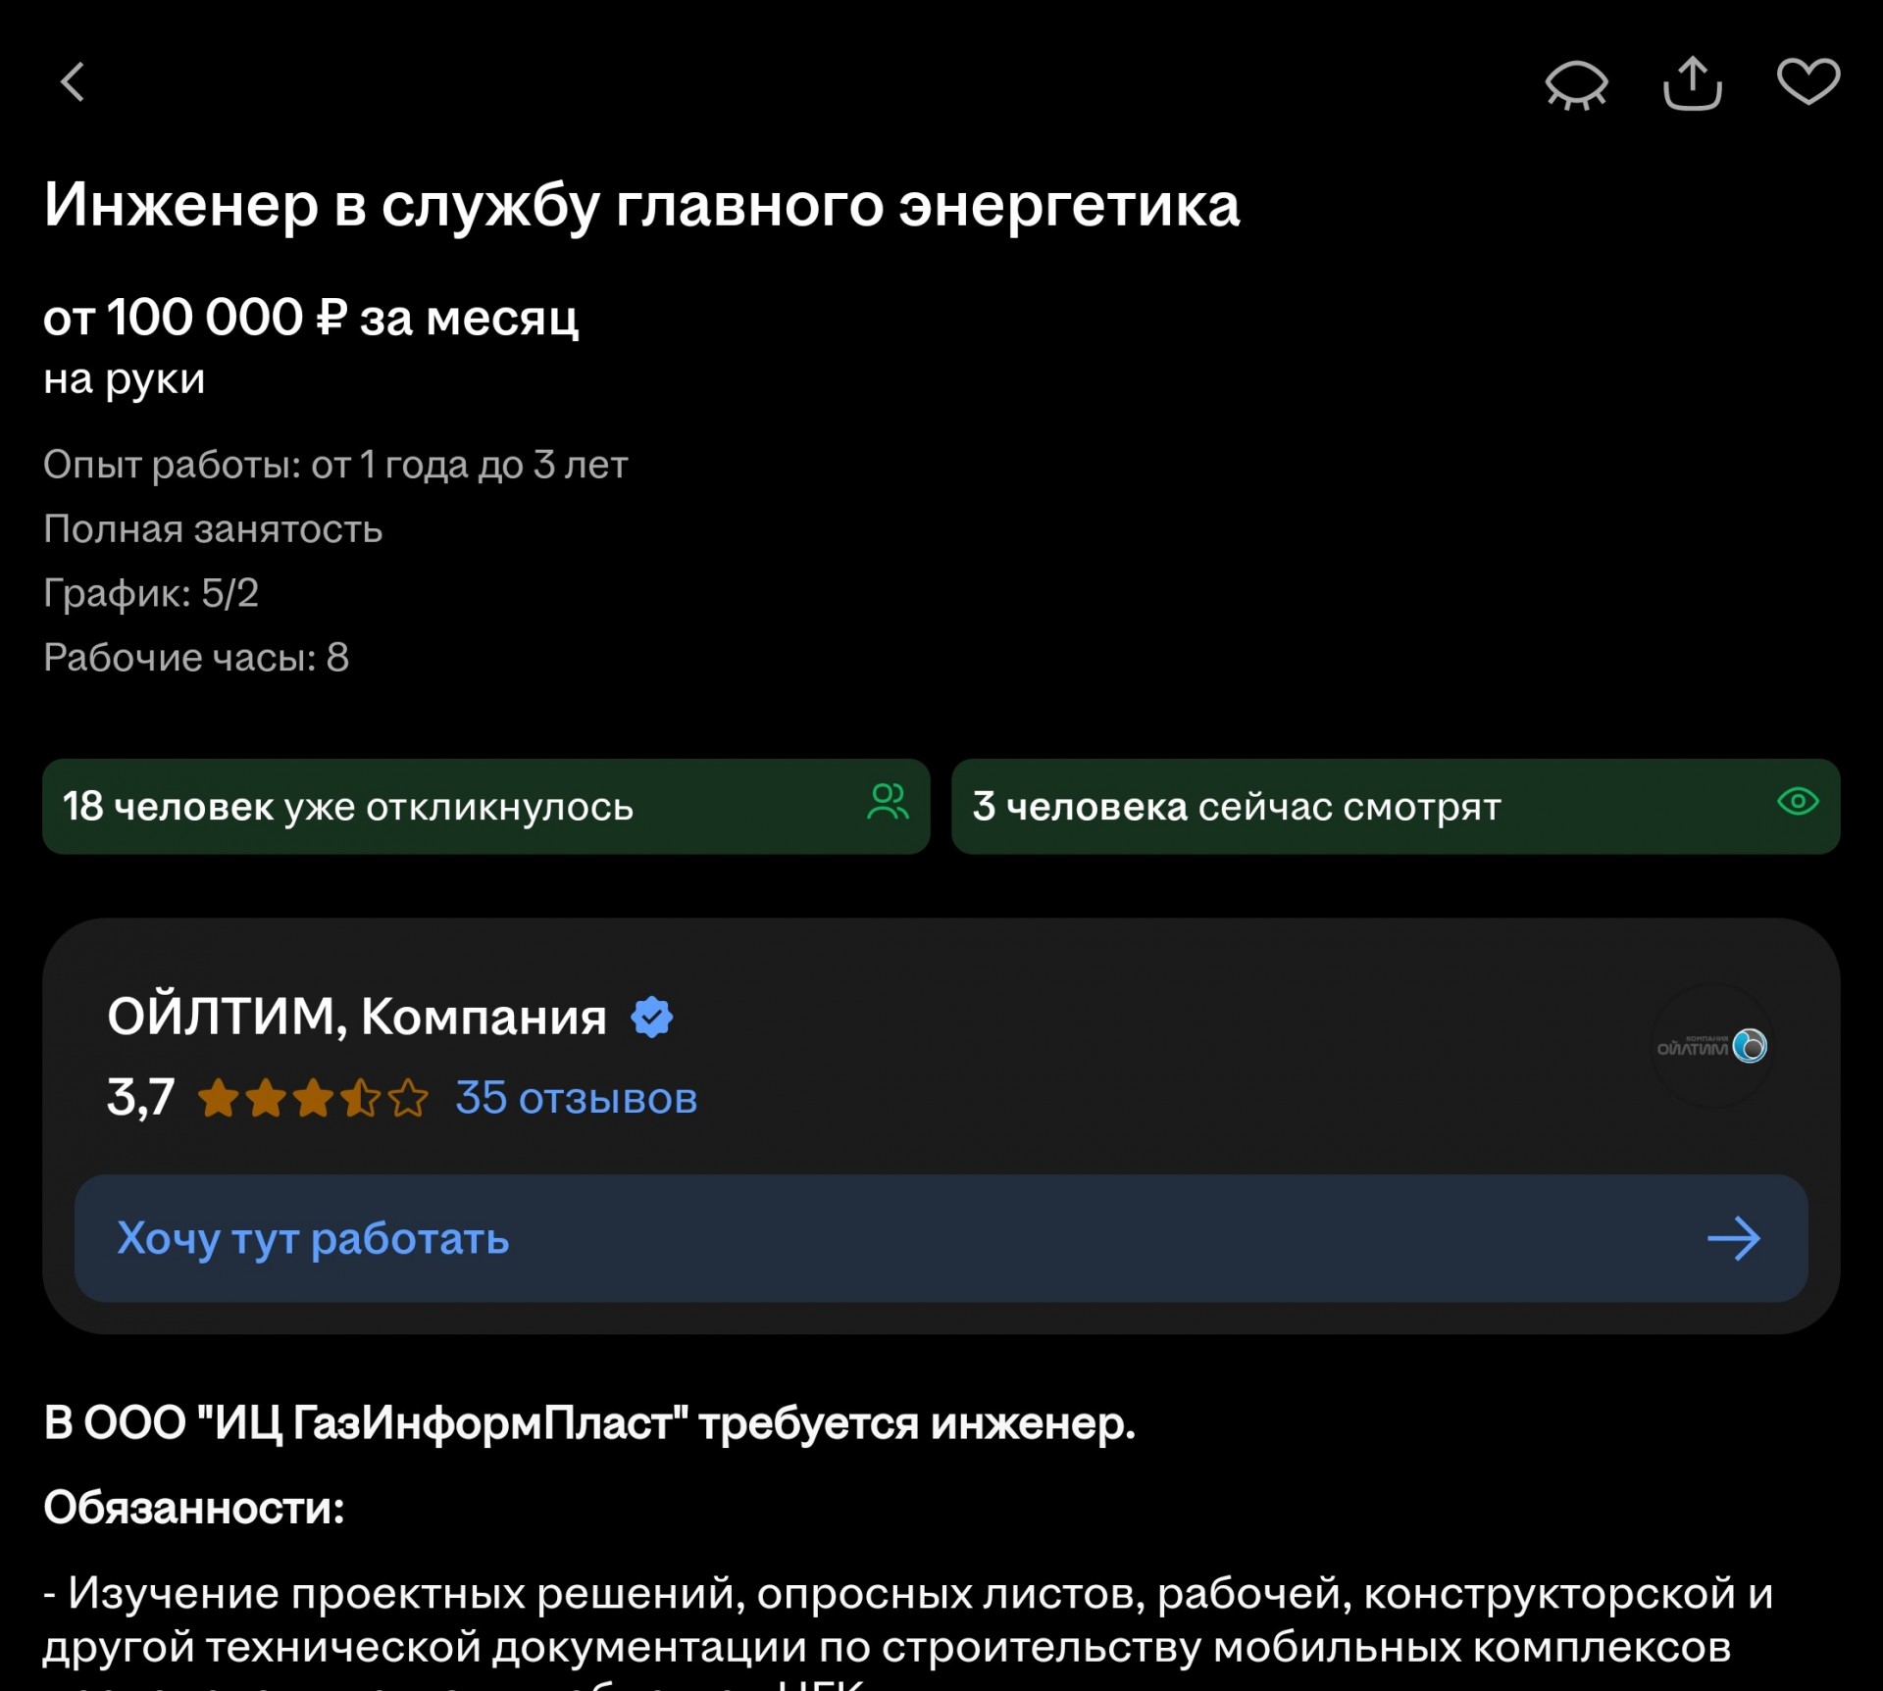Add vacancy to favorites with heart icon

[1808, 81]
